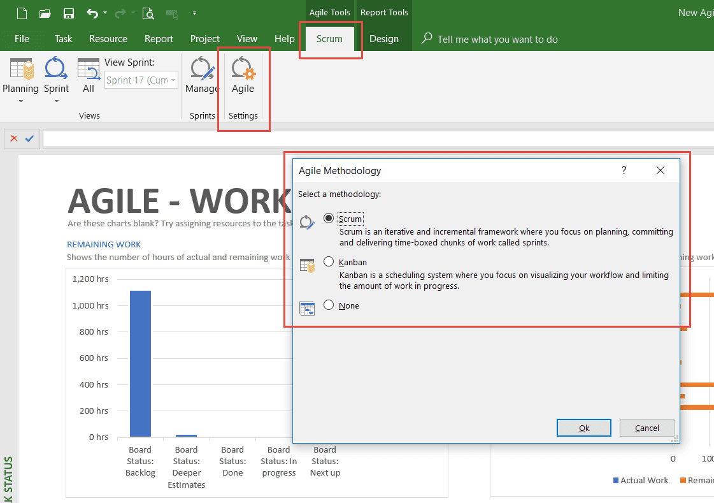Click the blue Actual Work legend swatch
The height and width of the screenshot is (503, 714).
(616, 480)
